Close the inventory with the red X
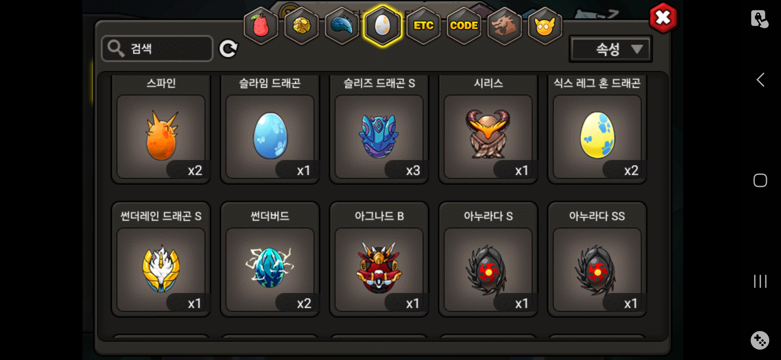 (663, 18)
